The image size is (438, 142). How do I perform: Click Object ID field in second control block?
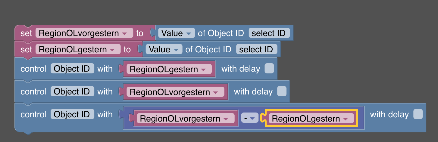click(72, 91)
